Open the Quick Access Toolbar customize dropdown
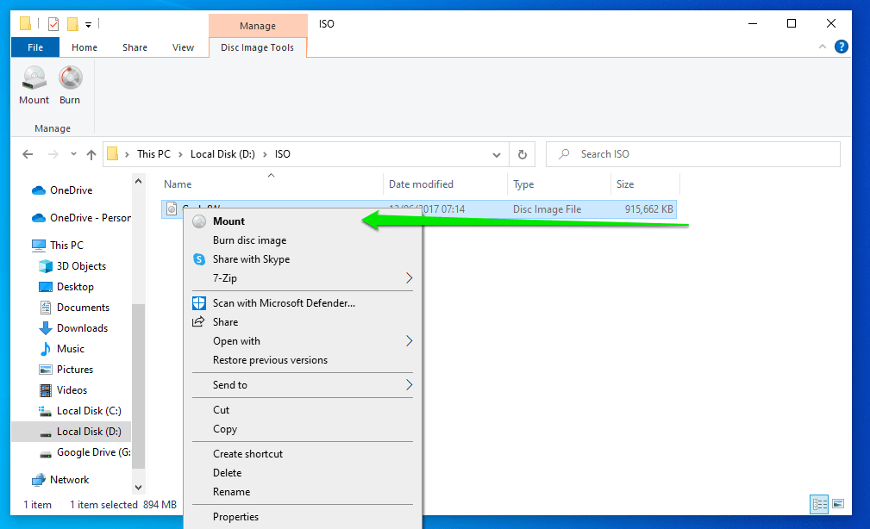Image resolution: width=870 pixels, height=529 pixels. click(89, 24)
